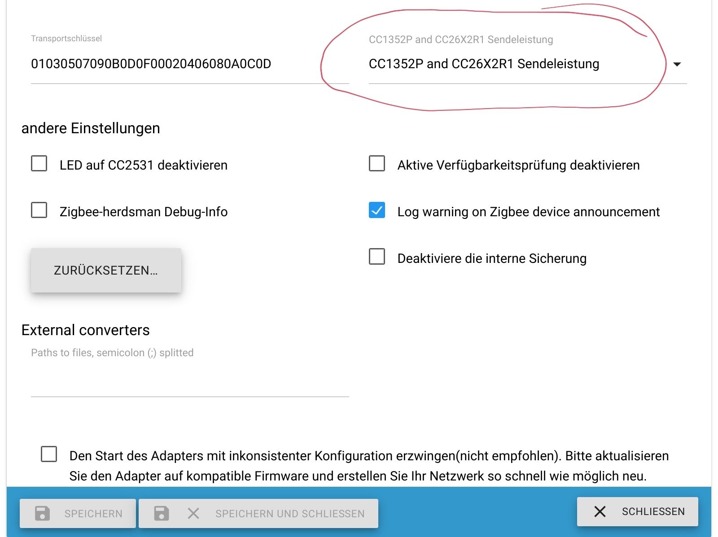This screenshot has height=537, width=718.
Task: Click the floppy disk icon on Speichern button
Action: coord(43,513)
